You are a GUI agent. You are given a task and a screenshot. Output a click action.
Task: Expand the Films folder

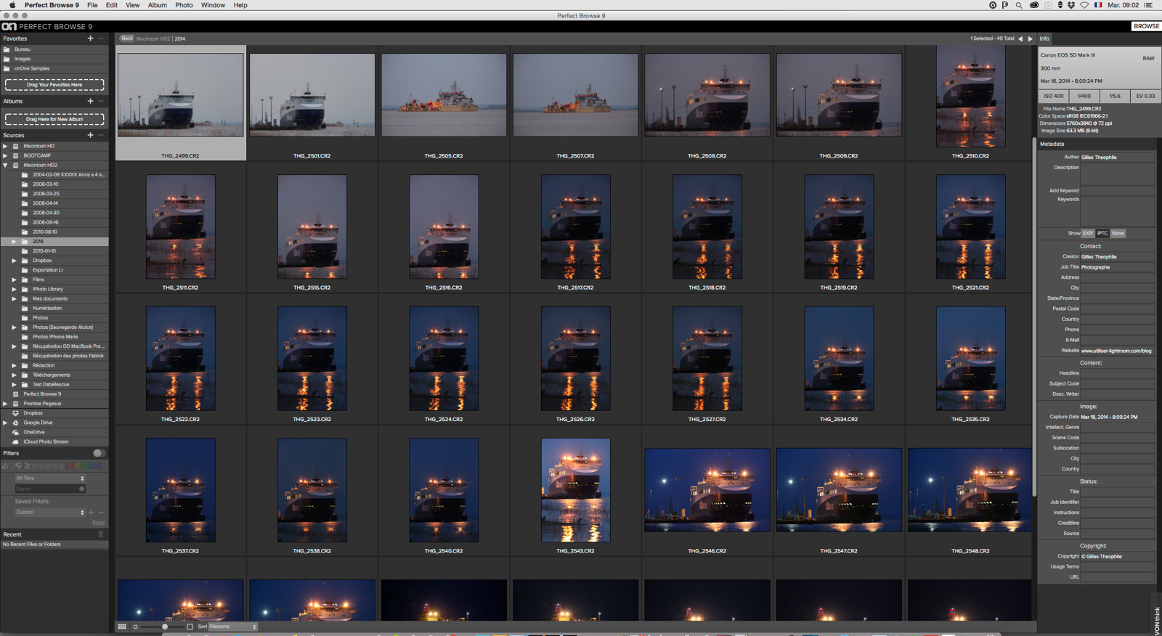click(x=14, y=280)
